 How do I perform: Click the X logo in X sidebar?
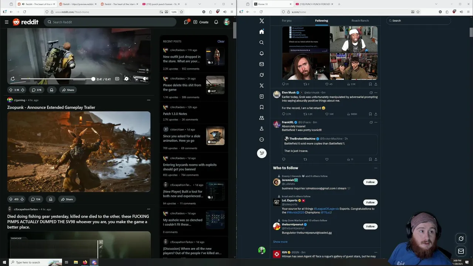262,21
